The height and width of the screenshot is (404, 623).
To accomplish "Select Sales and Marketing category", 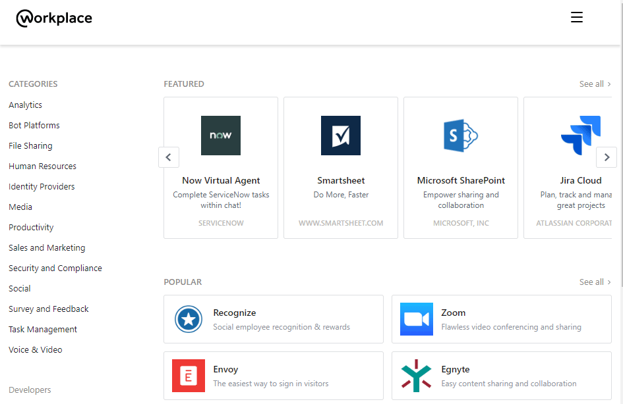I will coord(47,248).
